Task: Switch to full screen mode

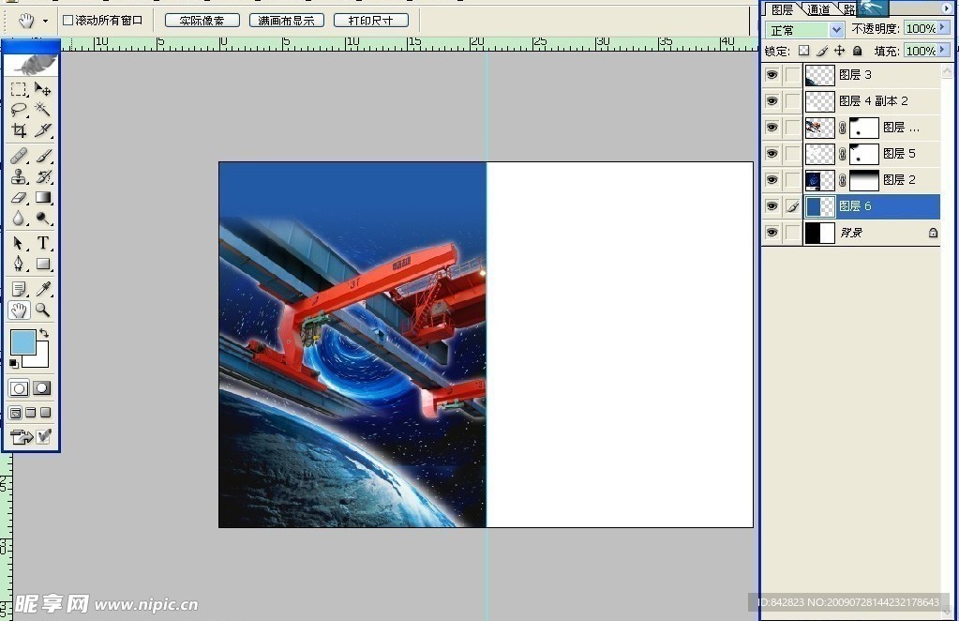Action: point(45,413)
